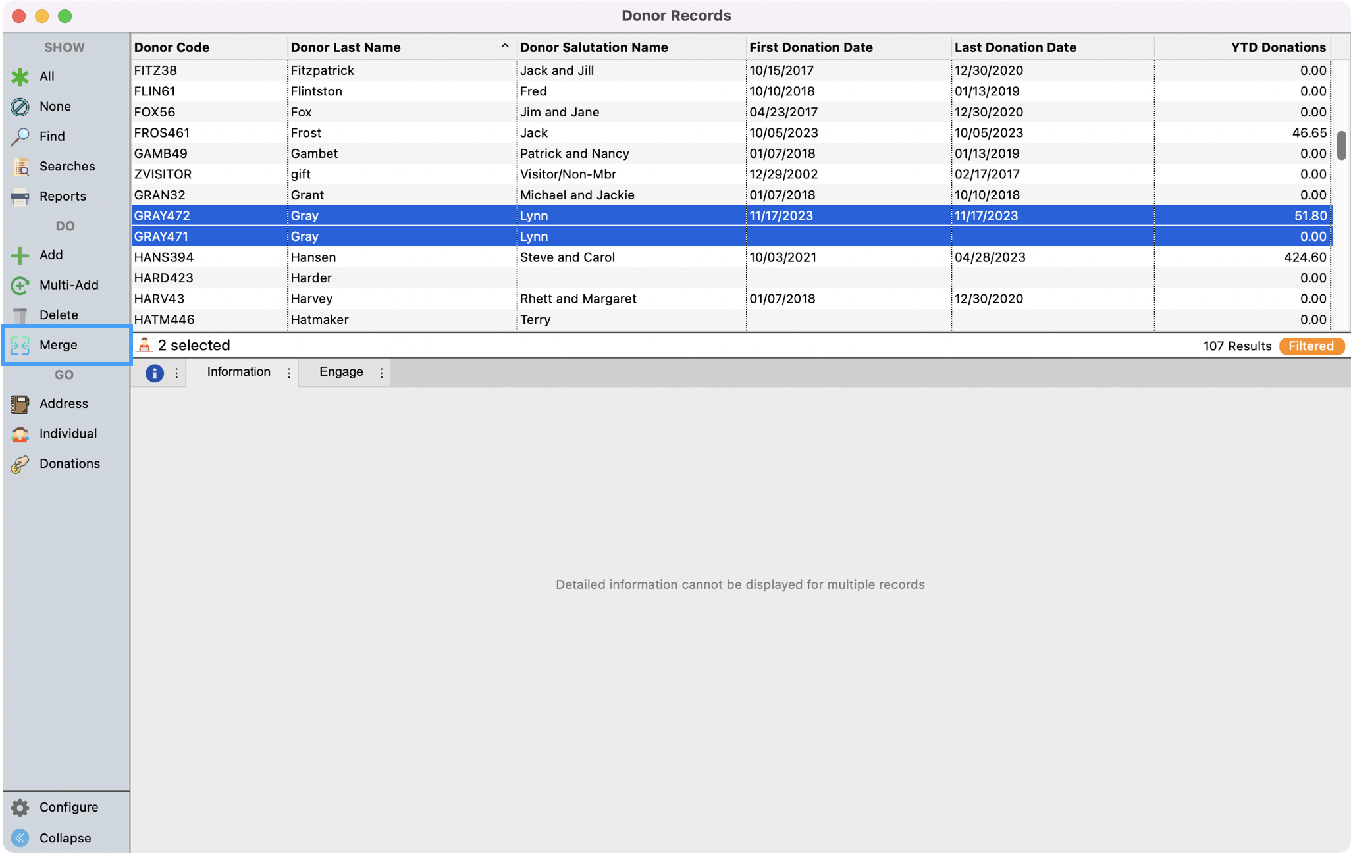Collapse the sidebar
This screenshot has width=1351, height=853.
point(20,838)
